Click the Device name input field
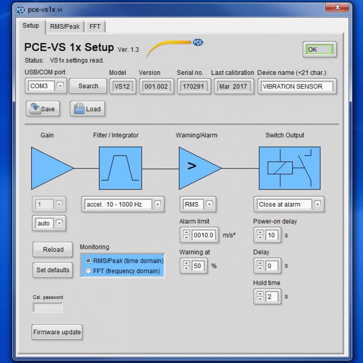Screen dimensions: 363x363 tap(297, 86)
